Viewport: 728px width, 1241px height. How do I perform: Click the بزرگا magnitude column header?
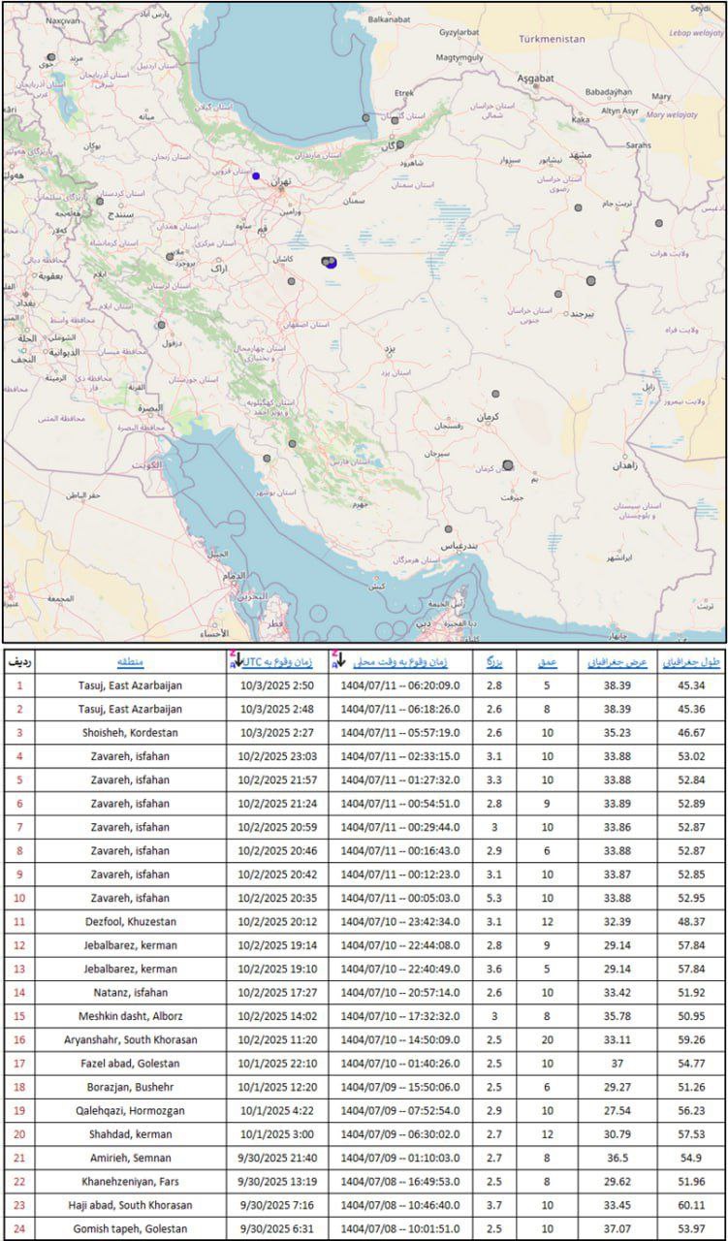click(x=492, y=662)
